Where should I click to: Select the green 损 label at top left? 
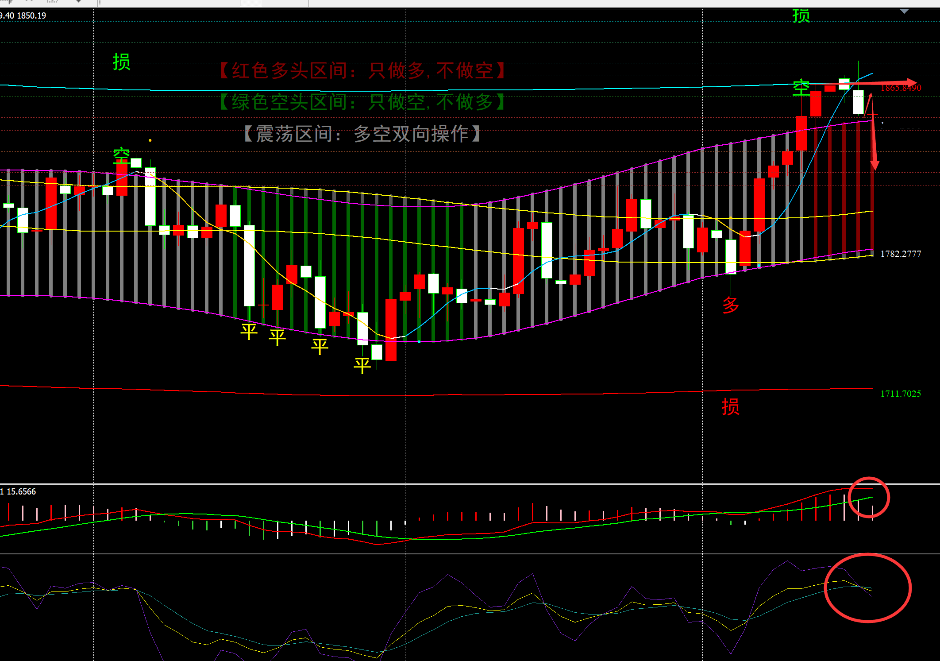[121, 62]
